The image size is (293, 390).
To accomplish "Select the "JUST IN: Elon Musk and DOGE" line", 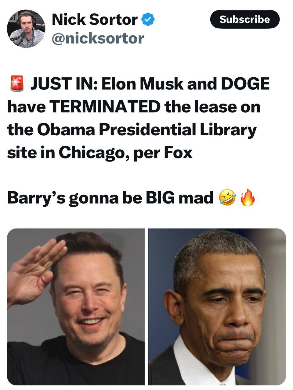I will [150, 84].
